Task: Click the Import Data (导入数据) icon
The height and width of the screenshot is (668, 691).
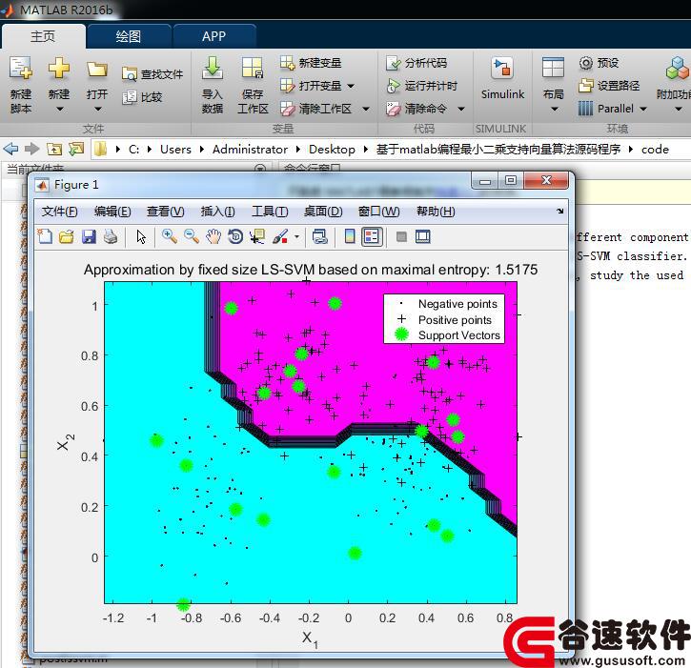Action: [x=213, y=69]
